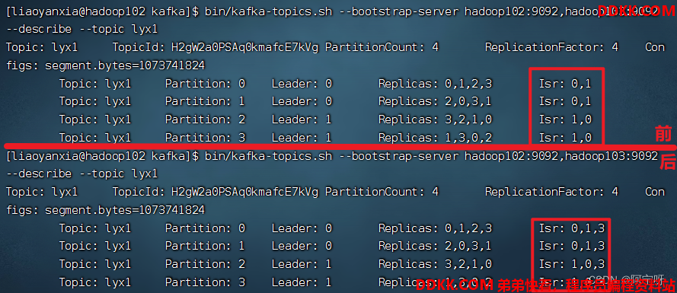This screenshot has width=677, height=293.
Task: Click "Isr: 0,1,3" on the second output's Partition 0 row
Action: coord(572,228)
